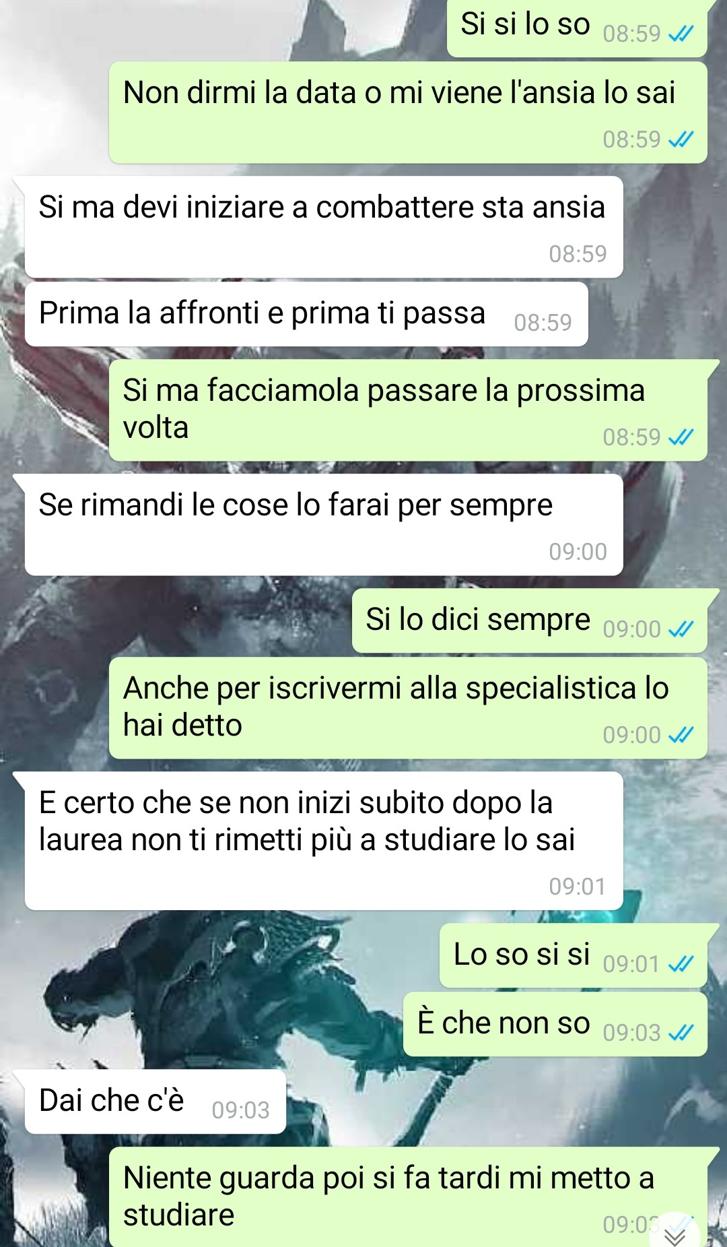Click blue double ticks on "Non dirmi la data" message
Screen dimensions: 727x1247
coord(681,139)
